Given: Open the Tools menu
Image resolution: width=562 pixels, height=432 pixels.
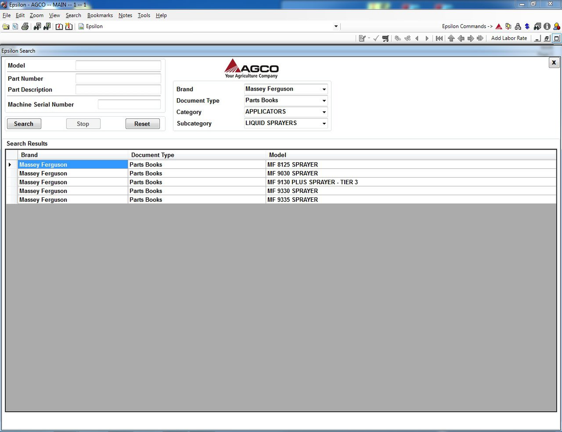Looking at the screenshot, I should coord(144,15).
